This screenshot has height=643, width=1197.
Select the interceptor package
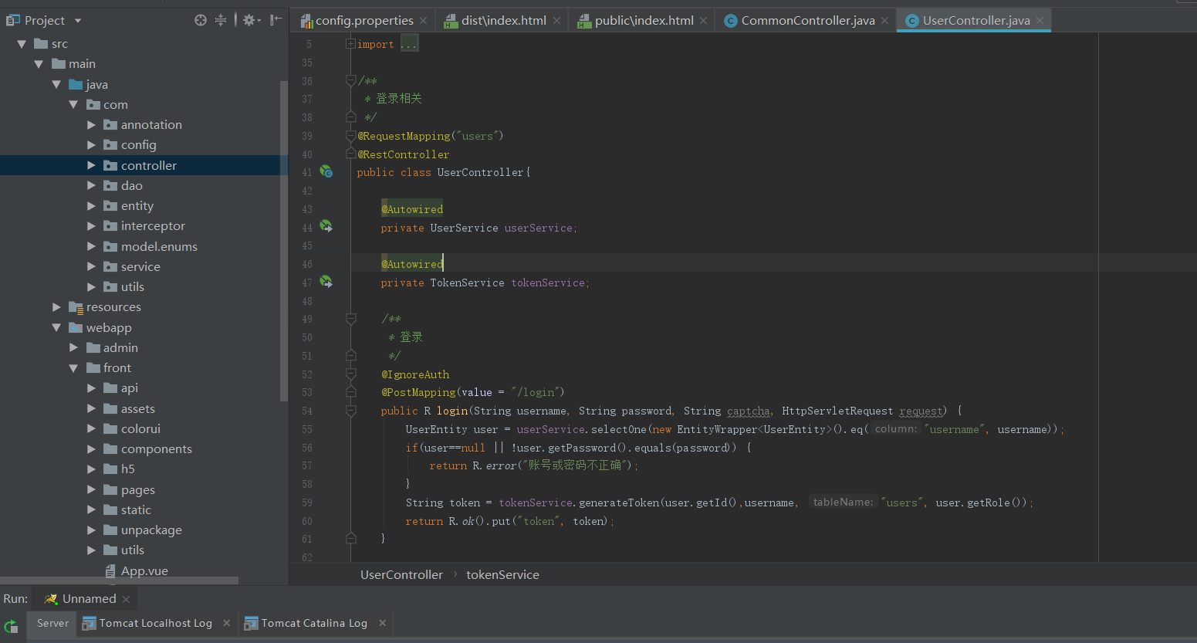153,226
